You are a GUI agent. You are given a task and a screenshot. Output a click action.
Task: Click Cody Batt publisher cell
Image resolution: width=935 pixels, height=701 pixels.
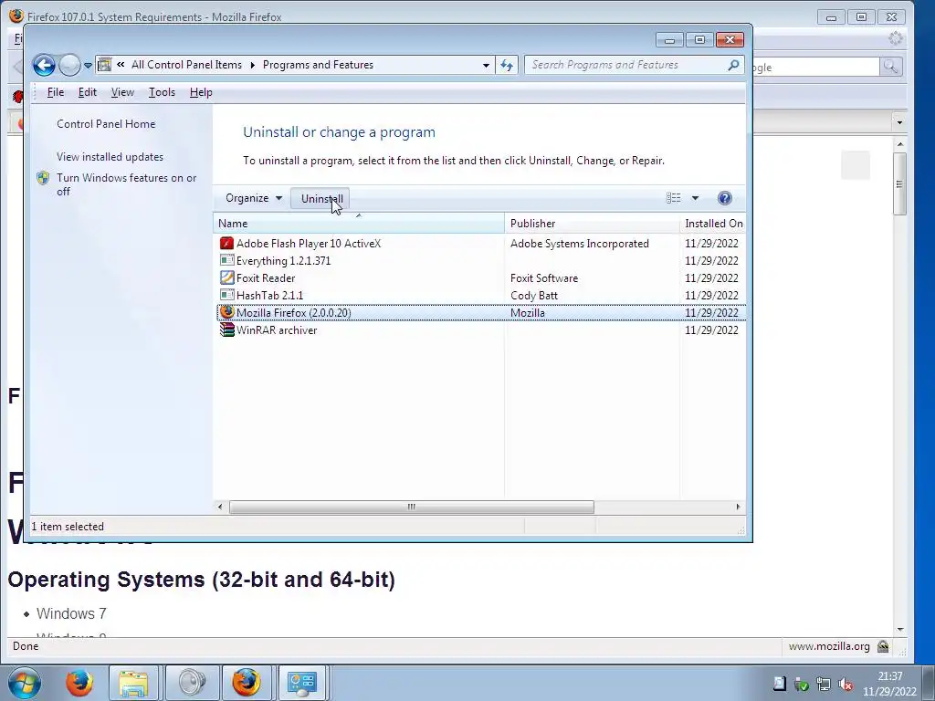[533, 295]
